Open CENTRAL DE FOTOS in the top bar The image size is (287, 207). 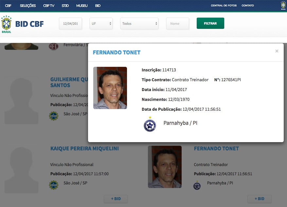pos(224,5)
